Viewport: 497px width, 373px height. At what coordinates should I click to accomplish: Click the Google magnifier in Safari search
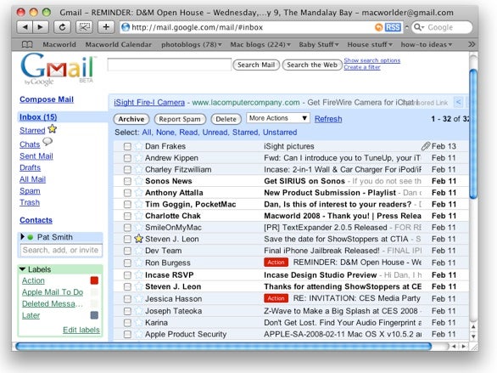[x=419, y=27]
